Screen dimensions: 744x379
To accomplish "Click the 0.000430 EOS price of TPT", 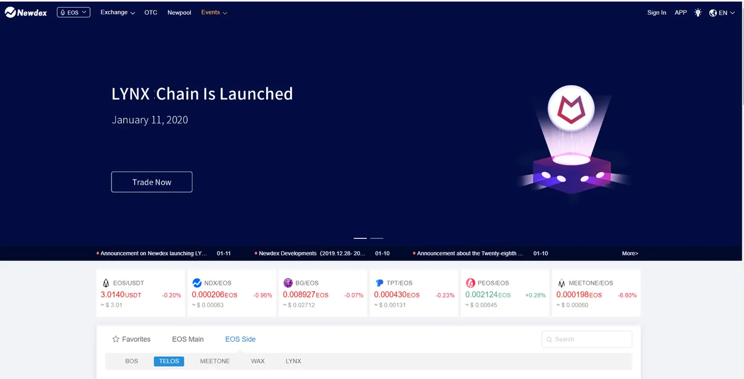I will (397, 295).
